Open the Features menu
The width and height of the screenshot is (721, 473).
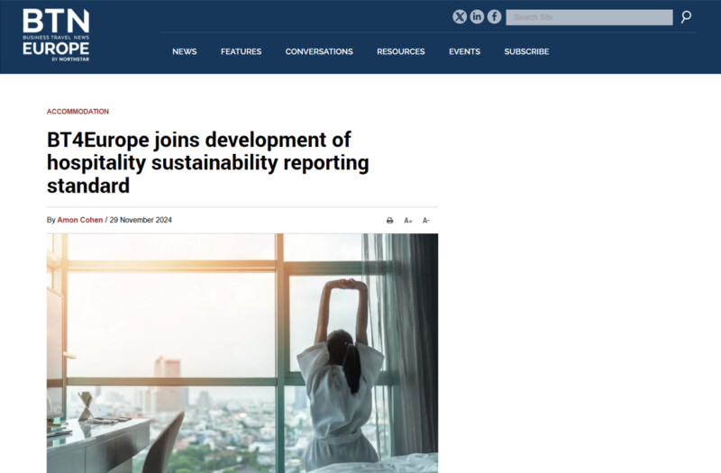click(241, 51)
